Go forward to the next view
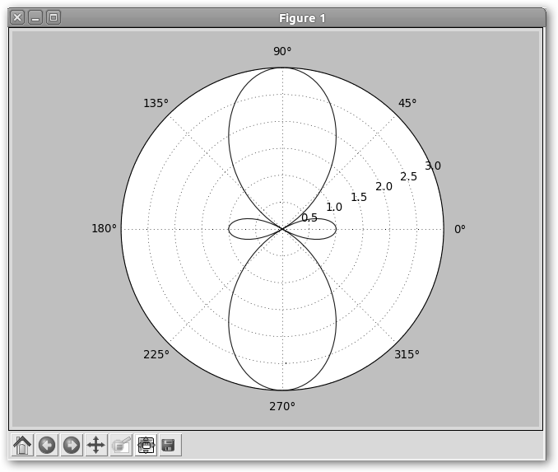This screenshot has height=472, width=558. pyautogui.click(x=72, y=445)
